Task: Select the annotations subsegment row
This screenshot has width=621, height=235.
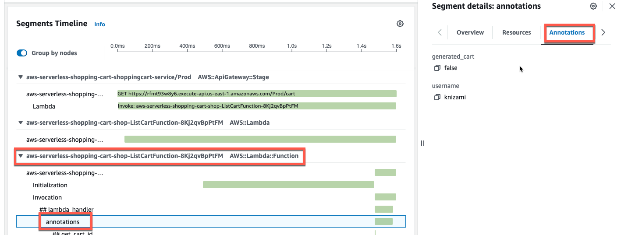Action: [211, 222]
